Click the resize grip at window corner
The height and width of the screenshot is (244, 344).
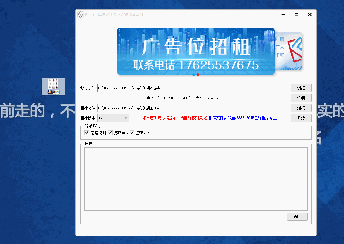(313, 233)
